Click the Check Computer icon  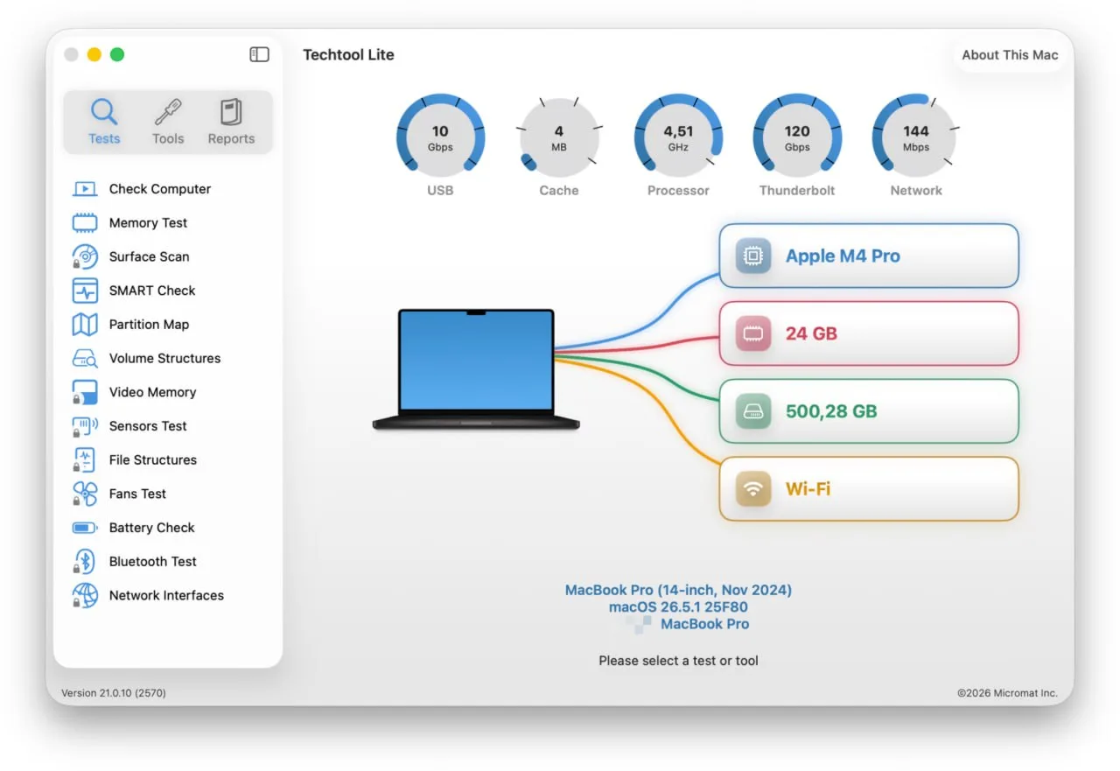85,189
